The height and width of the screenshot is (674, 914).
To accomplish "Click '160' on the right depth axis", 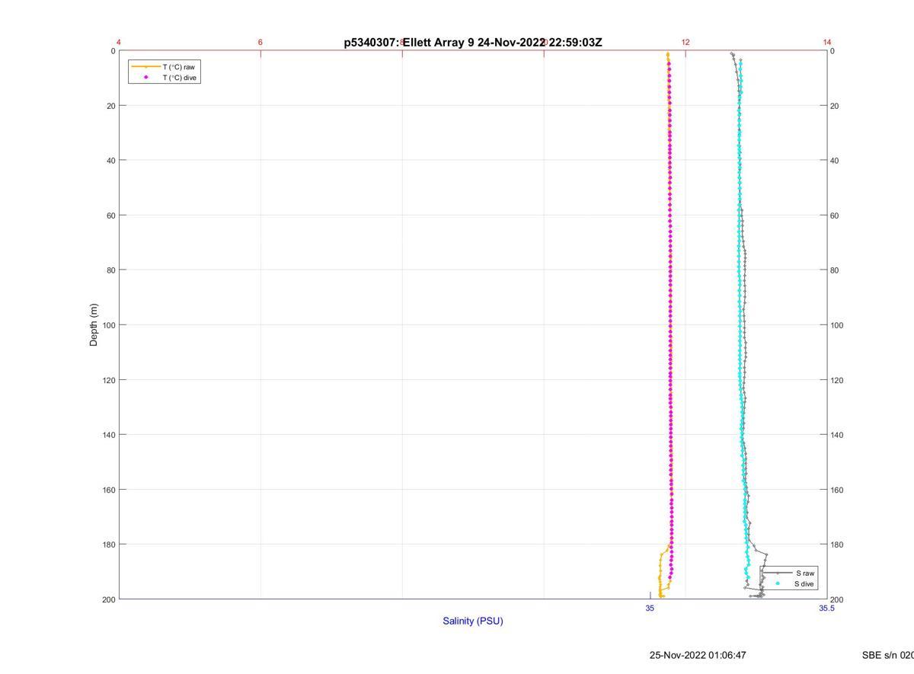I will (x=836, y=490).
